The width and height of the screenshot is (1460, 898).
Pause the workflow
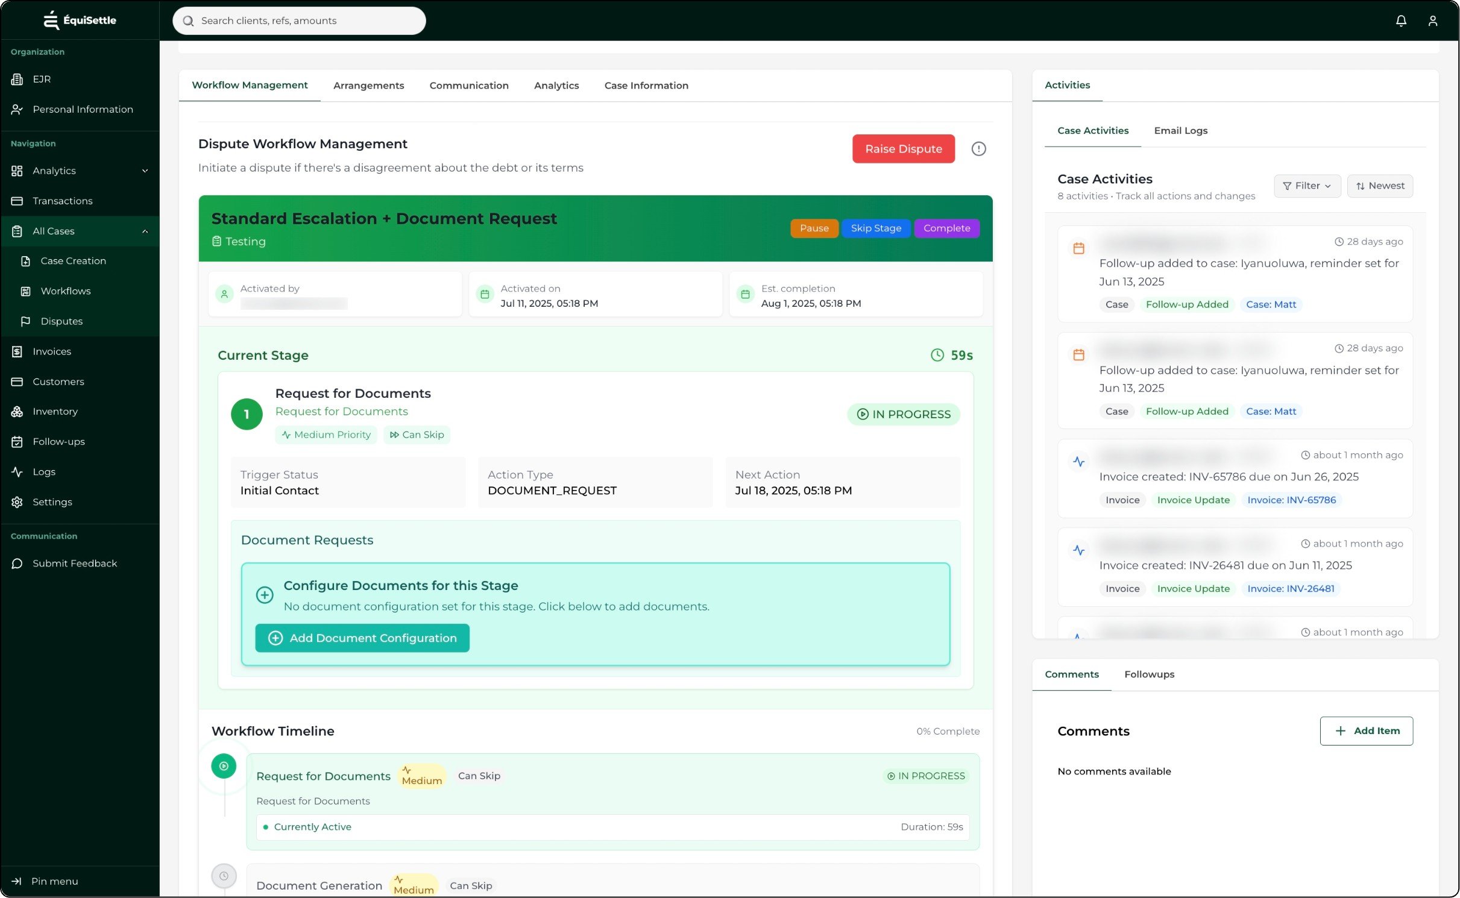point(813,228)
